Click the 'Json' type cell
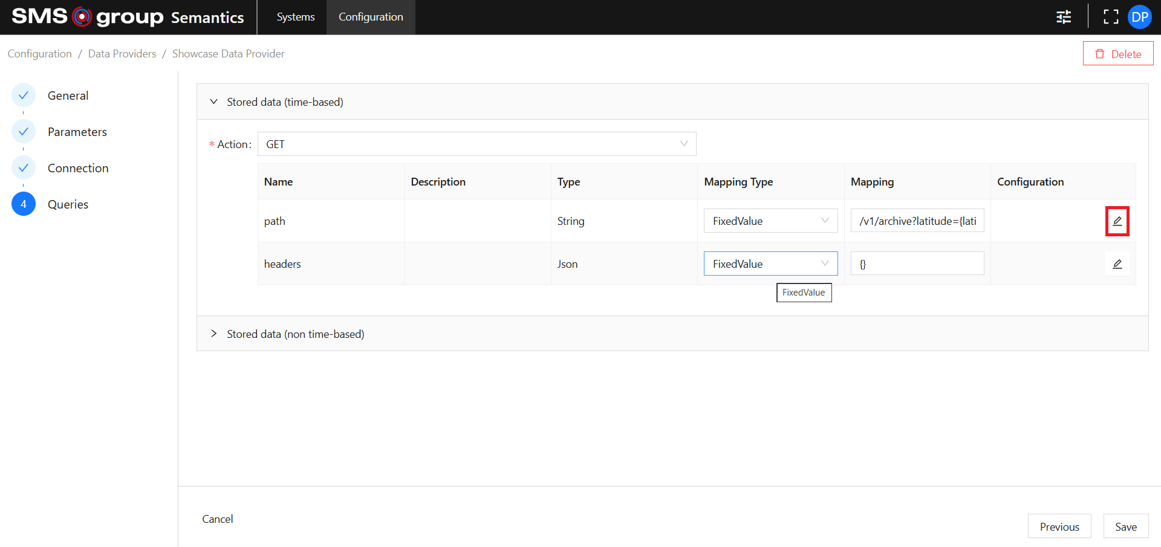 (624, 264)
